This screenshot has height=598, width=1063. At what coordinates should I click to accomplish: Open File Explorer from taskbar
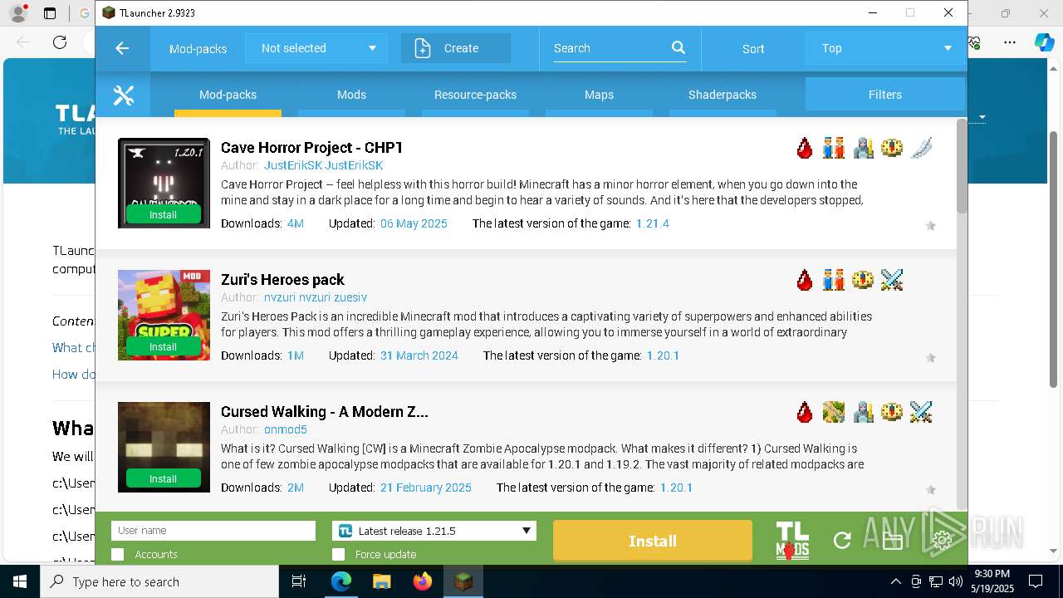click(x=382, y=581)
